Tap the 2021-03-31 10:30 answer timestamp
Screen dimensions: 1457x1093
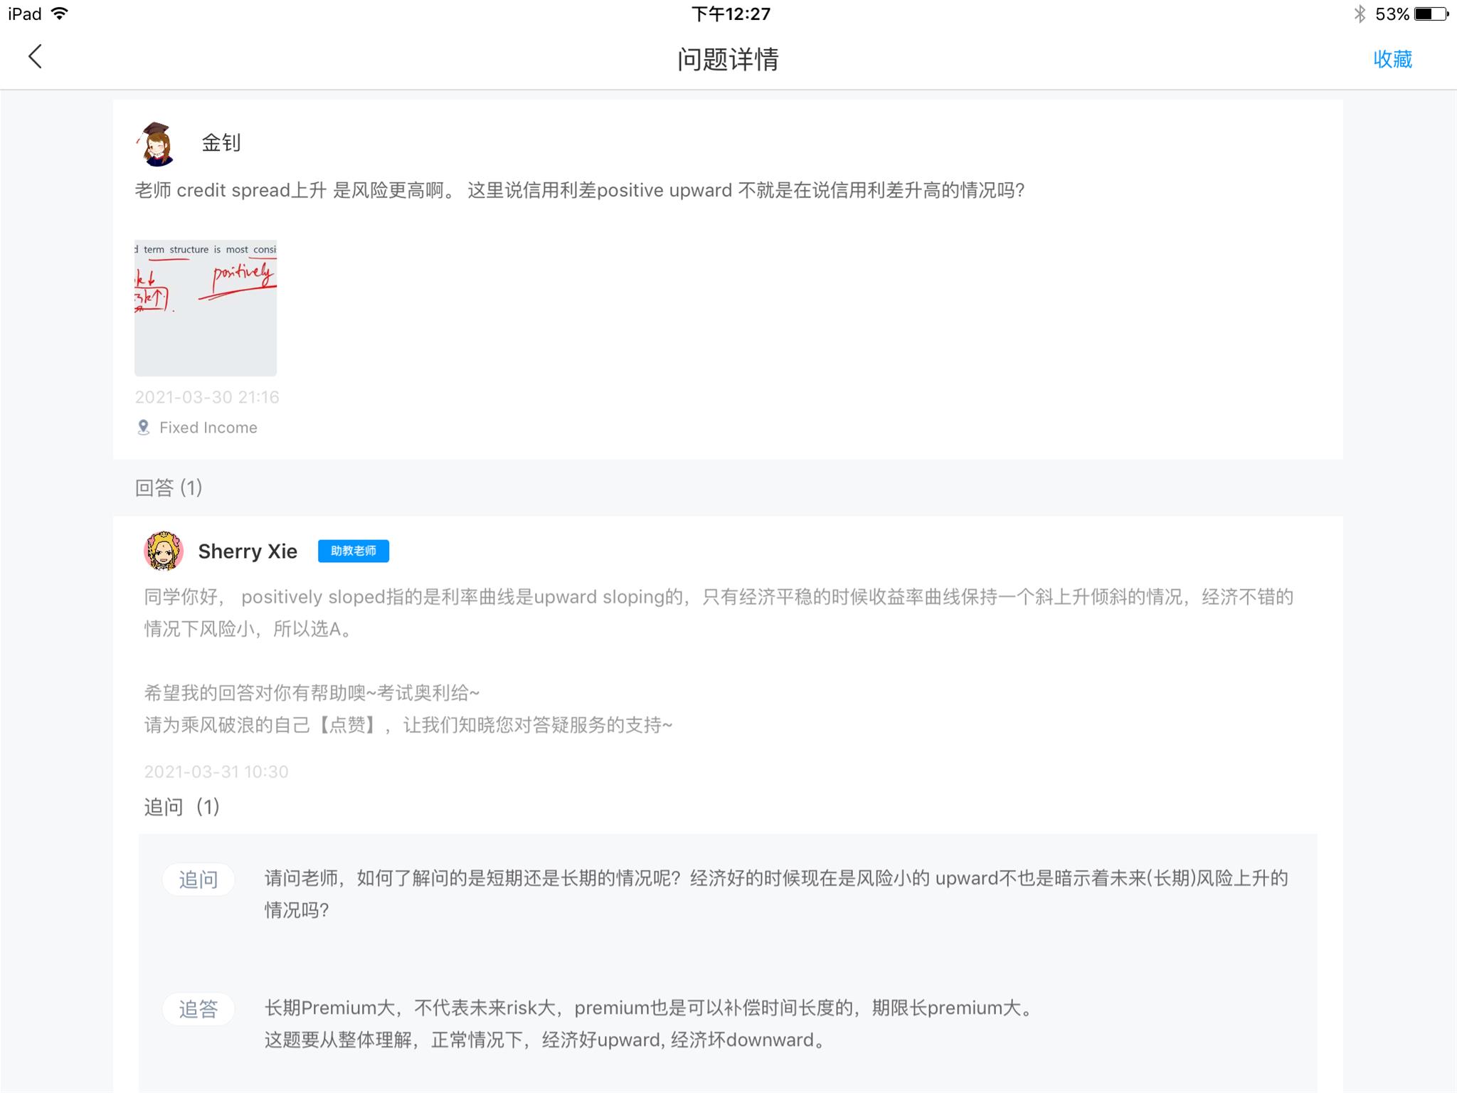(x=216, y=772)
